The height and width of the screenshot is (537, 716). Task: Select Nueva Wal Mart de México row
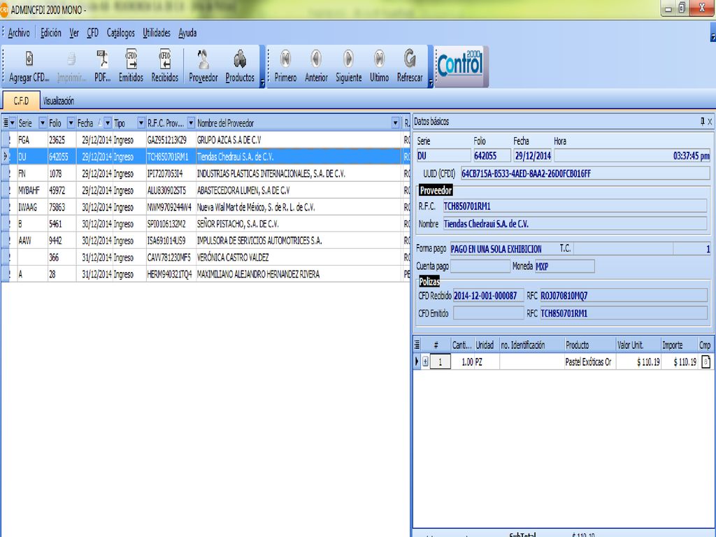point(206,207)
